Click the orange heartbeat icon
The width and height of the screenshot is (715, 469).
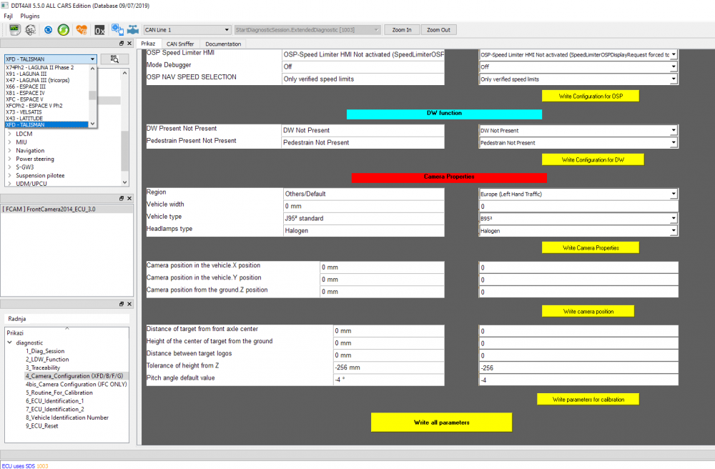82,30
